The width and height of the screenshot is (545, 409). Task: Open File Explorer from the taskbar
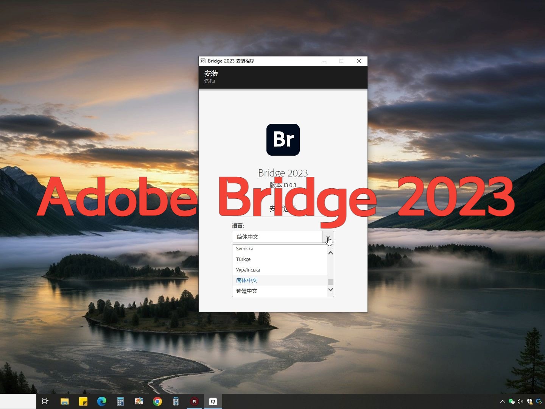click(x=65, y=401)
